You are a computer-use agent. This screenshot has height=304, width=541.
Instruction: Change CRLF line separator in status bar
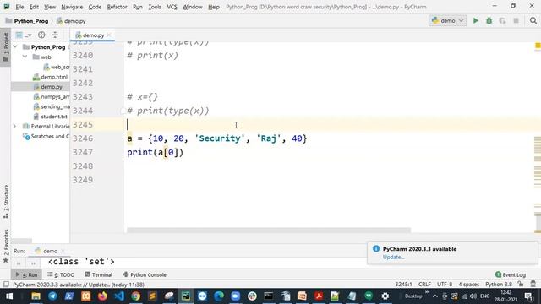(424, 285)
